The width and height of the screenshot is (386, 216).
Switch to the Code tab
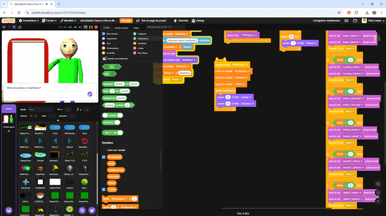click(x=106, y=28)
